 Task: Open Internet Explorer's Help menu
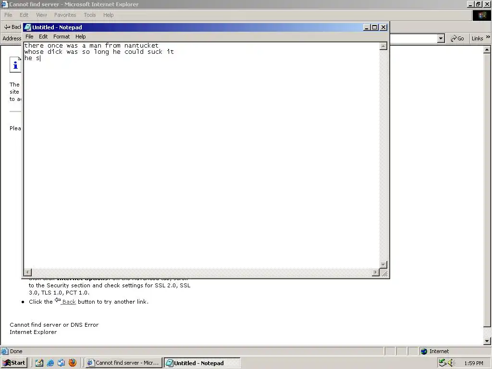(x=108, y=15)
